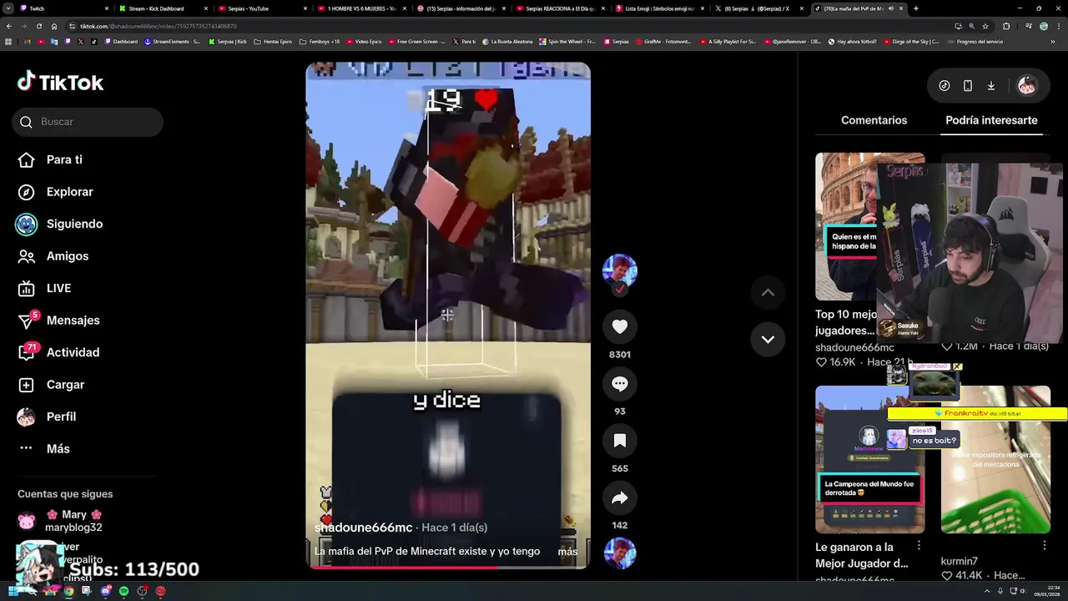Image resolution: width=1068 pixels, height=601 pixels.
Task: Go to next video with down arrow
Action: [x=768, y=339]
